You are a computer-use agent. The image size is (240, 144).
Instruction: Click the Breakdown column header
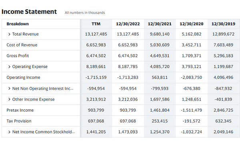(x=18, y=24)
